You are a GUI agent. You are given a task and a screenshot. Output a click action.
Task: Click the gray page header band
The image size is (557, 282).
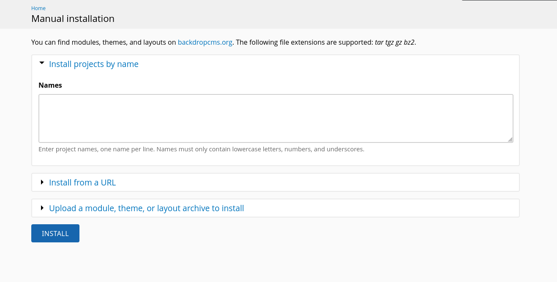pyautogui.click(x=296, y=15)
